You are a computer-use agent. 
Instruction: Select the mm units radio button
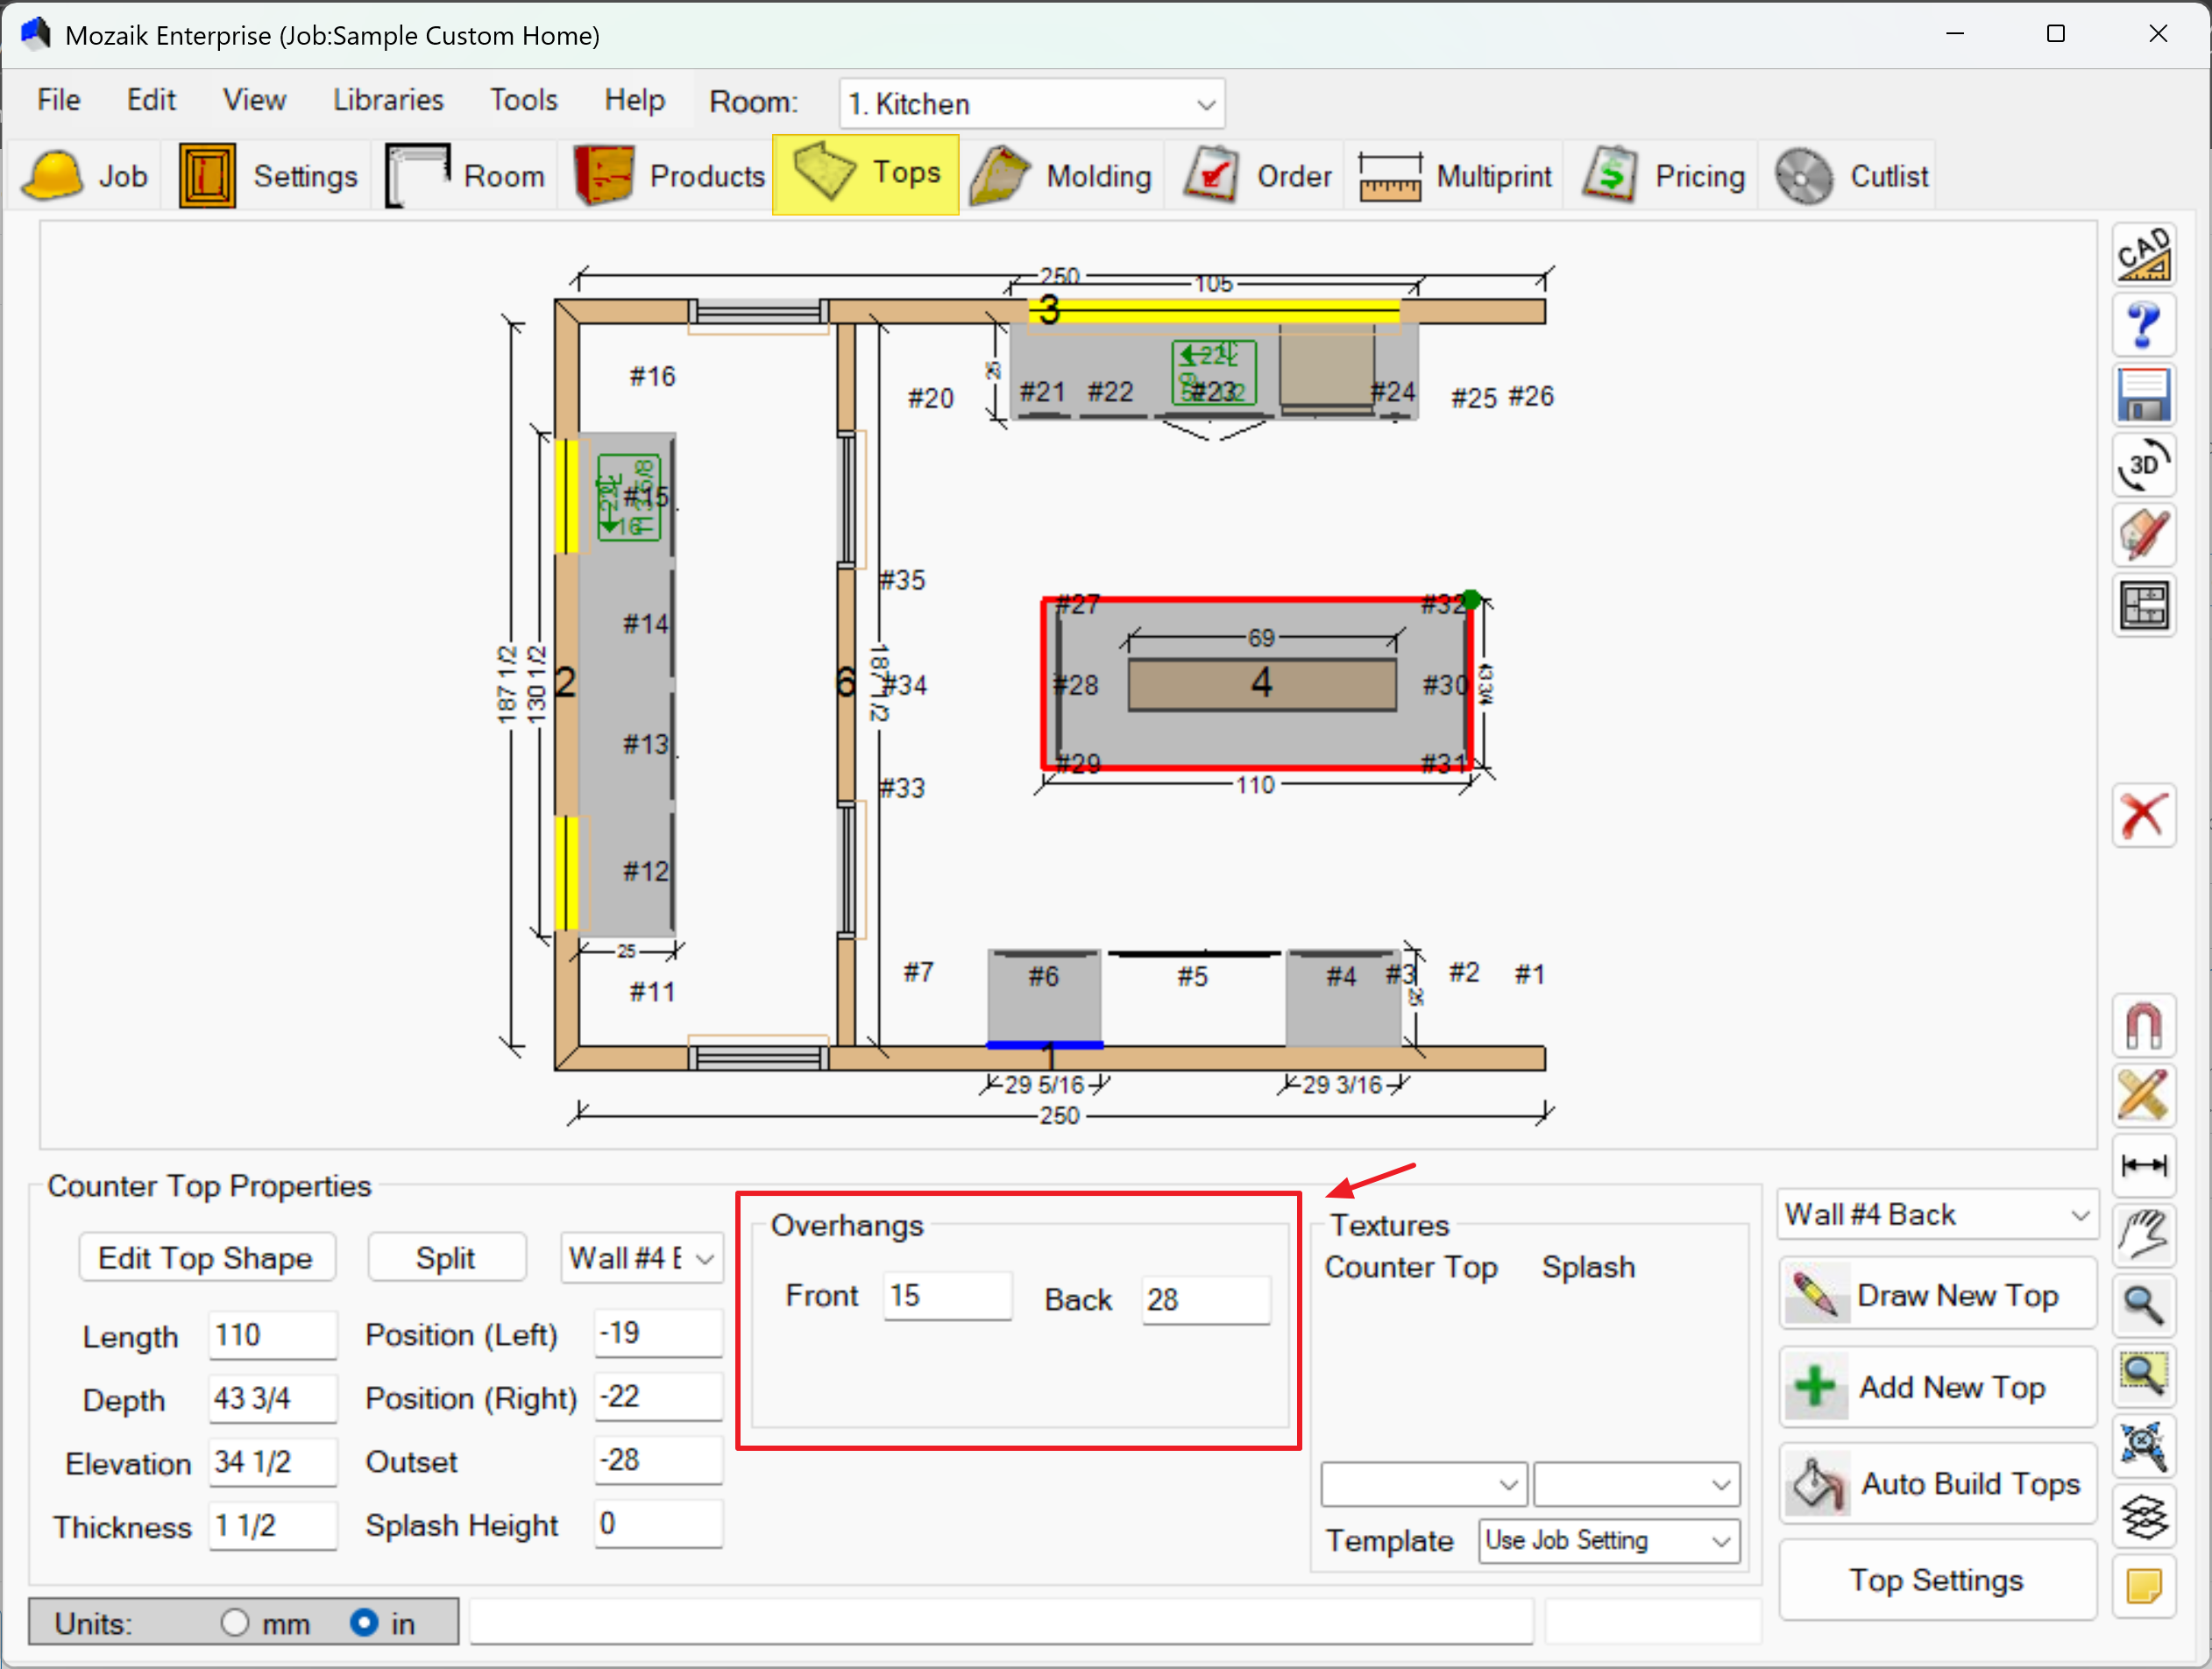[235, 1622]
